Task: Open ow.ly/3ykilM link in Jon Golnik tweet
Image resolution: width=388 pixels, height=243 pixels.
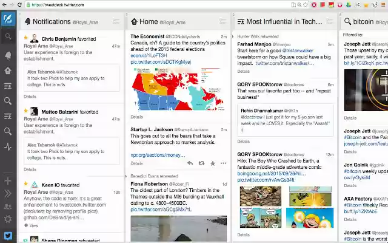Action: 357,177
